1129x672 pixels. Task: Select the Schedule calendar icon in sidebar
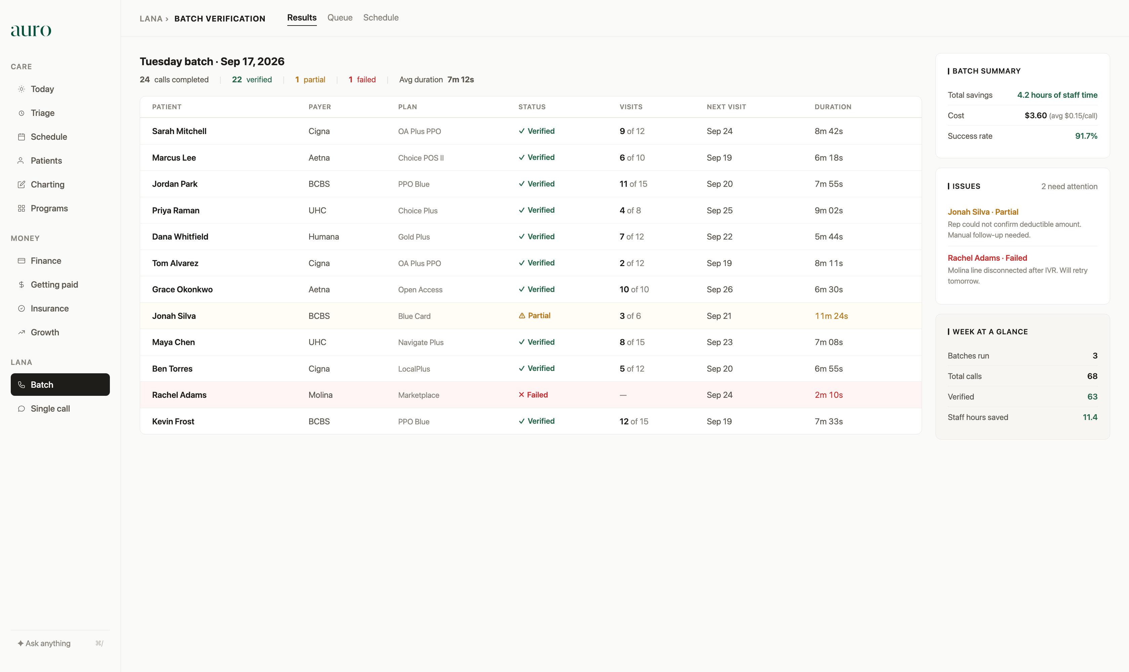[21, 137]
